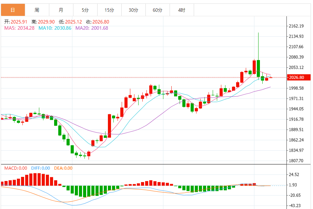Click the -20.65 MACD axis label
This screenshot has height=209, width=313.
[294, 196]
